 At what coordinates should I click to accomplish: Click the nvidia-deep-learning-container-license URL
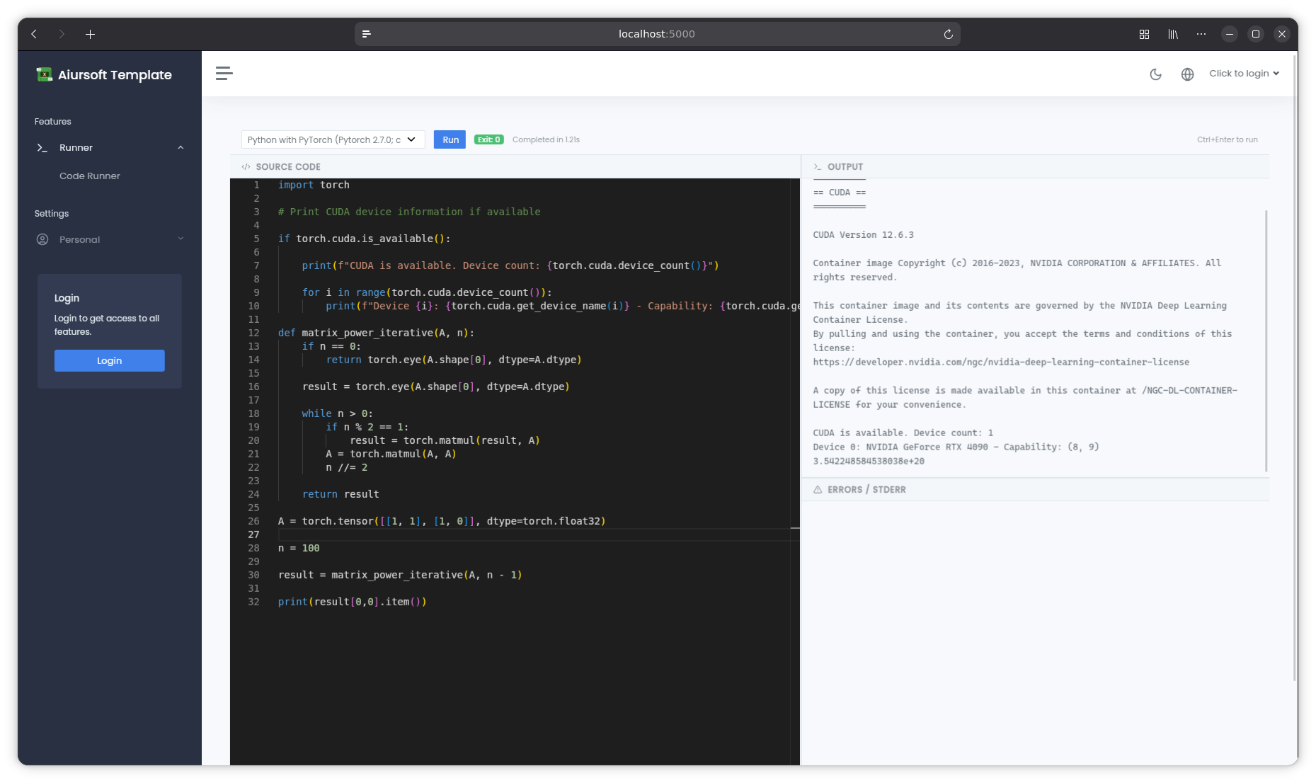1001,362
